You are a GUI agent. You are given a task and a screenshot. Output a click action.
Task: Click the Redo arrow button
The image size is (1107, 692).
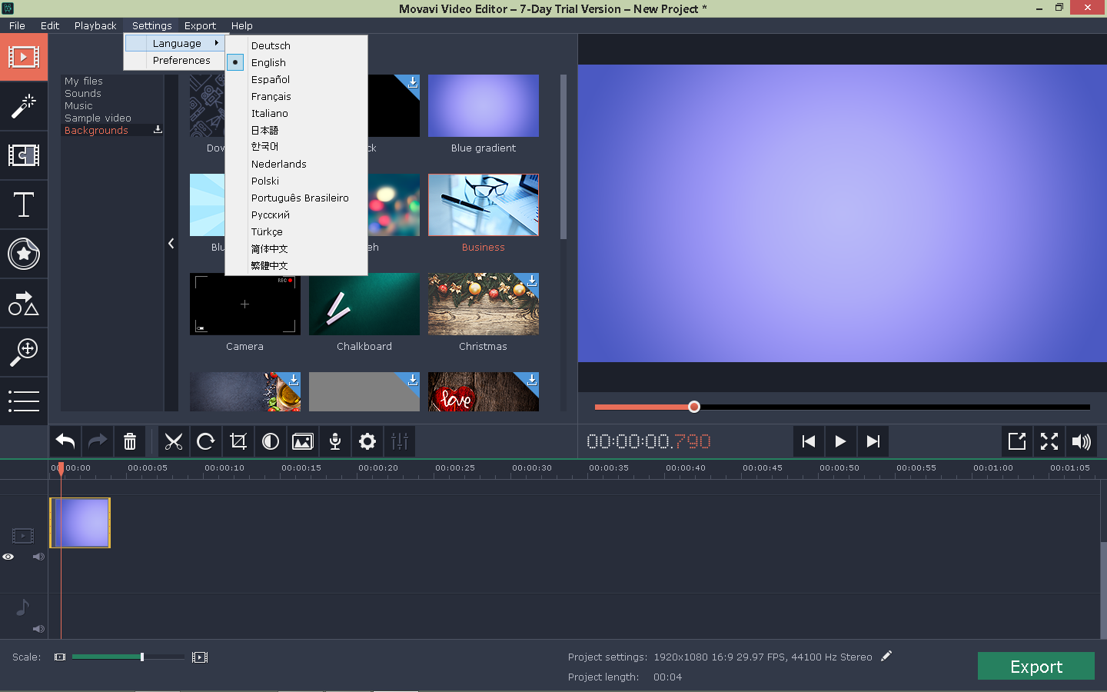98,441
